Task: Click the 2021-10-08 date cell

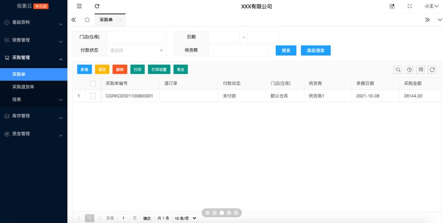Action: coord(376,96)
